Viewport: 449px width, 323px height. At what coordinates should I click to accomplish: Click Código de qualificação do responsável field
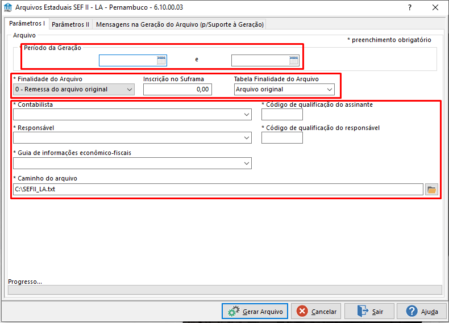coord(282,138)
